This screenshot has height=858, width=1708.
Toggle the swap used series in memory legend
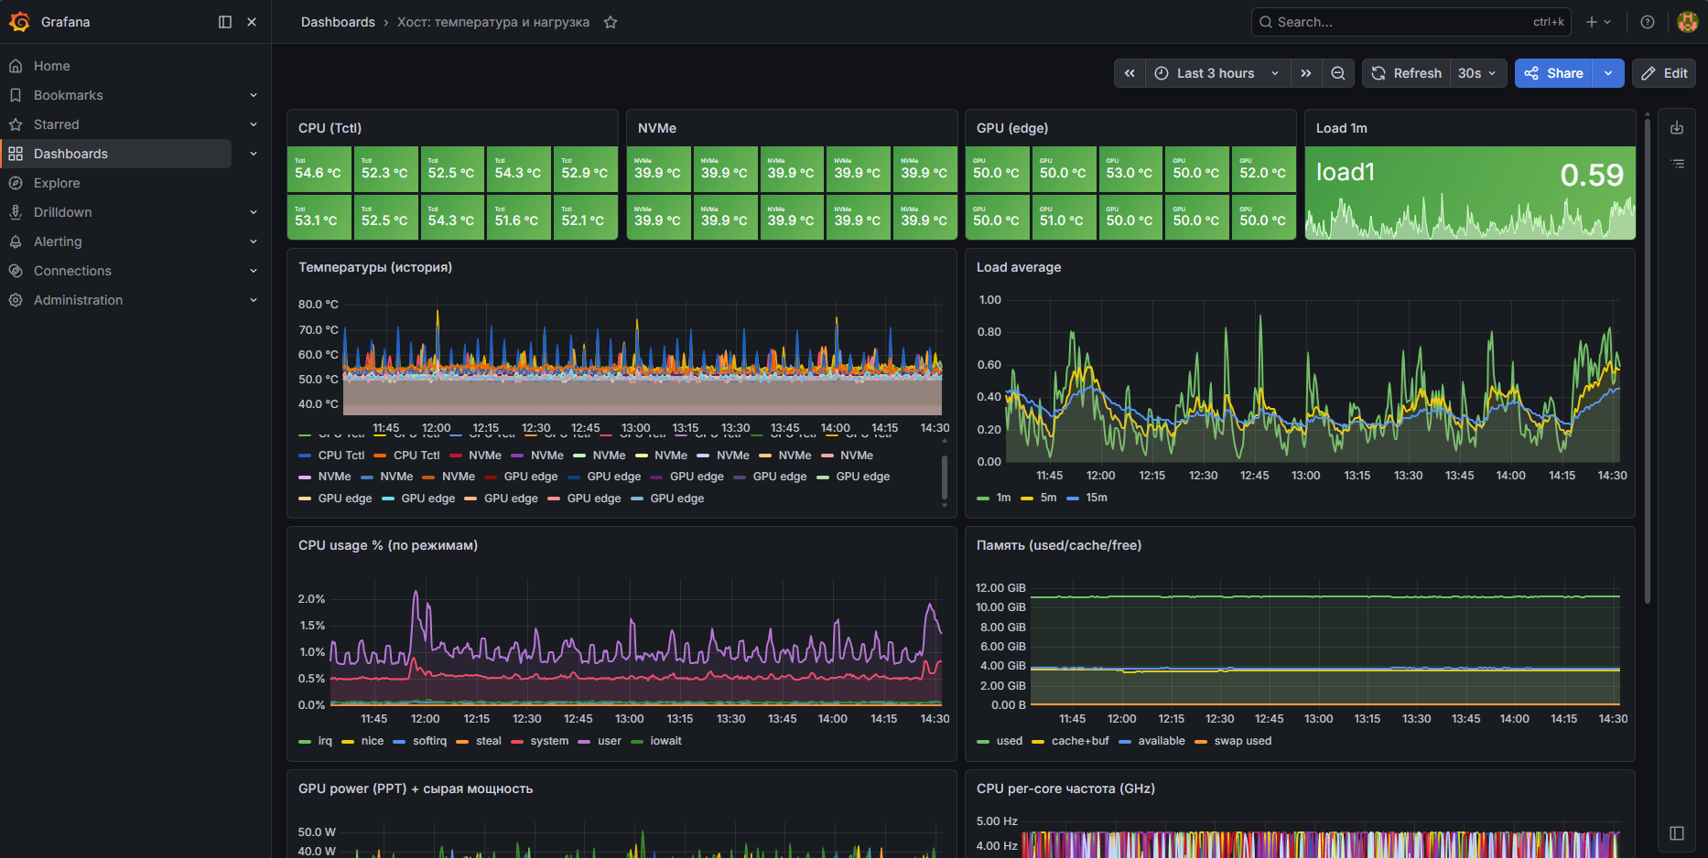(x=1243, y=741)
